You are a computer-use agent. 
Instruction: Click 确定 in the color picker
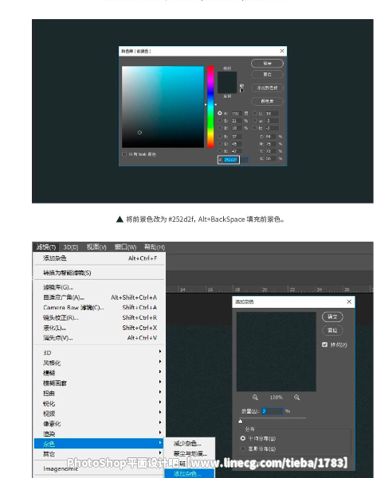267,63
